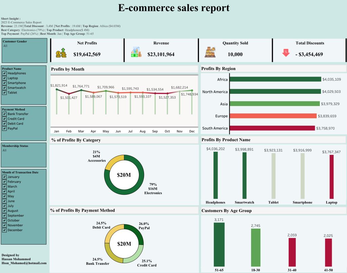Click the Revenue chart and cash icon
The height and width of the screenshot is (273, 347).
tap(136, 52)
